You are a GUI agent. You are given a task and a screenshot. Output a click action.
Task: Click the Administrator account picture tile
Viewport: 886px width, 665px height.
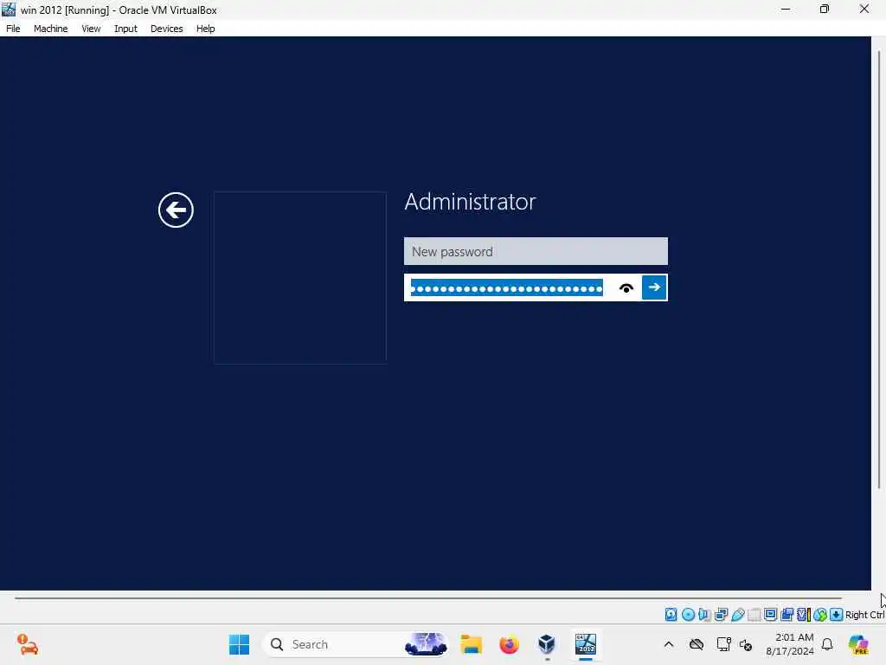[300, 278]
